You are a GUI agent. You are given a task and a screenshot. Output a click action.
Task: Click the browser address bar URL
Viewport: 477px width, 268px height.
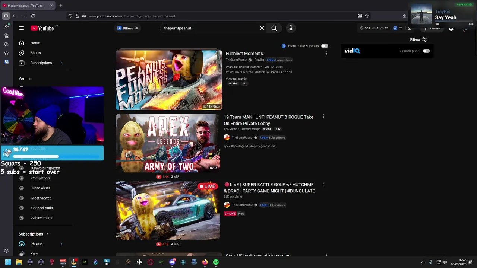132,16
